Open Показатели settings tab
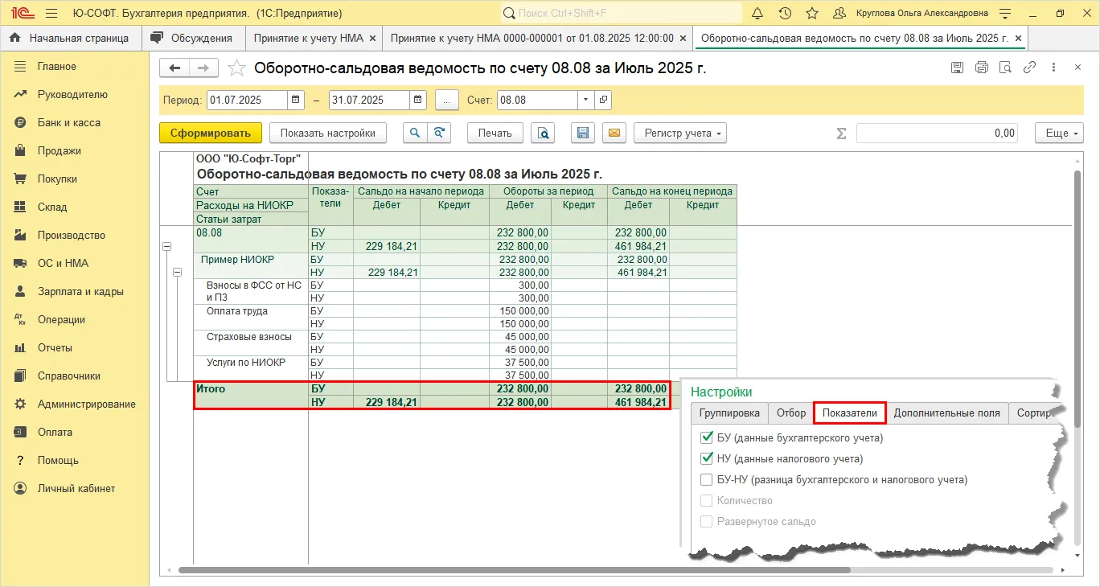The width and height of the screenshot is (1100, 587). (x=850, y=413)
